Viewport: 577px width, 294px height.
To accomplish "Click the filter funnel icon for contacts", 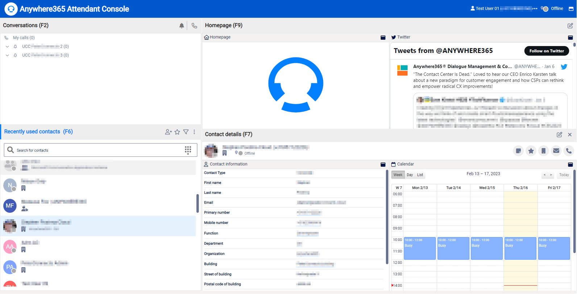I will (186, 132).
